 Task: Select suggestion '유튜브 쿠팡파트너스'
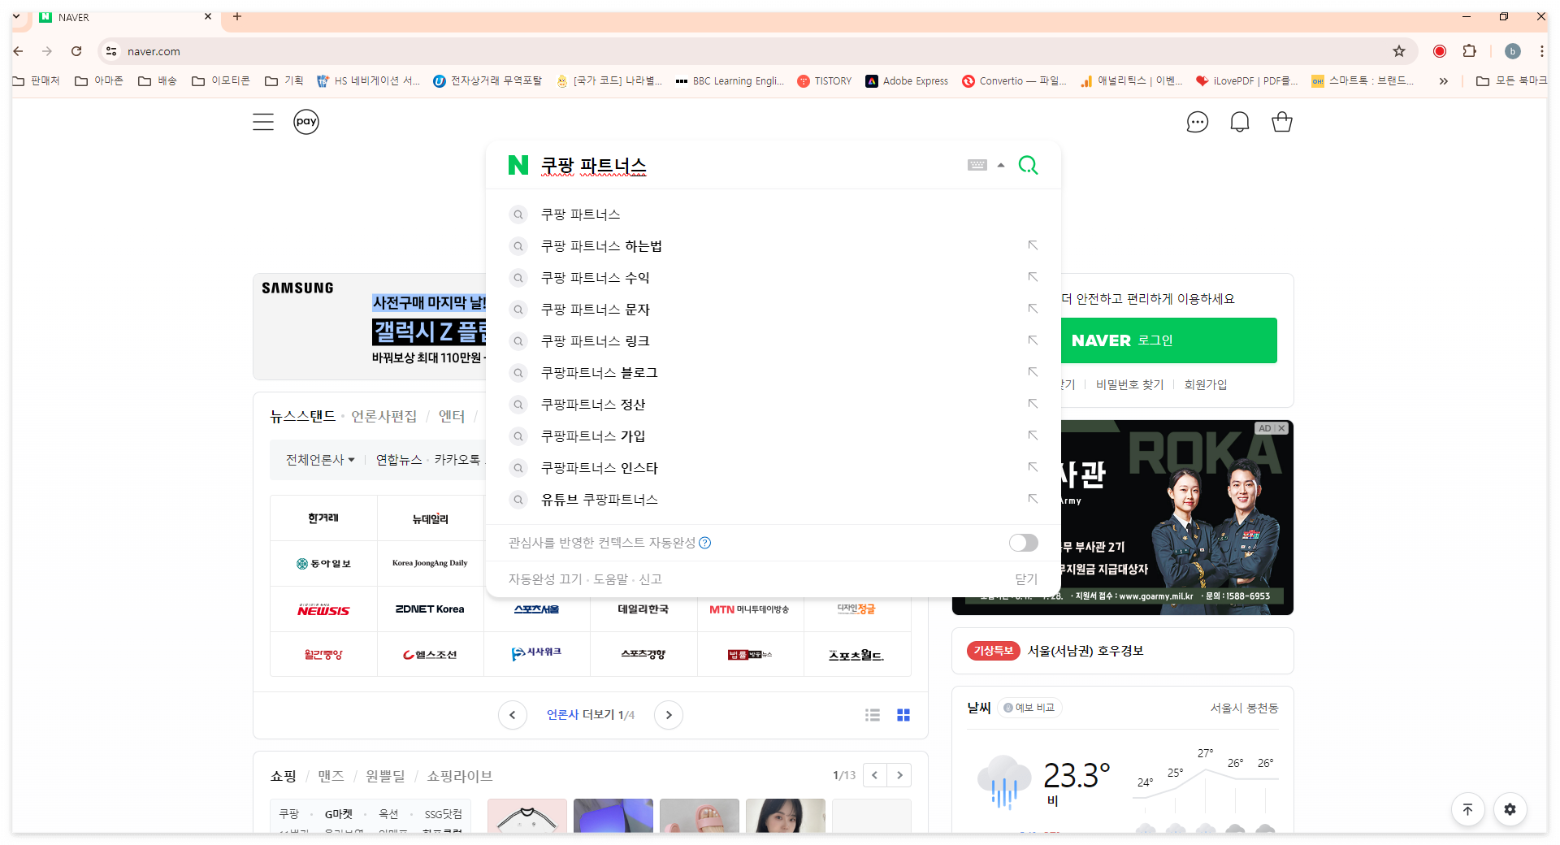600,500
